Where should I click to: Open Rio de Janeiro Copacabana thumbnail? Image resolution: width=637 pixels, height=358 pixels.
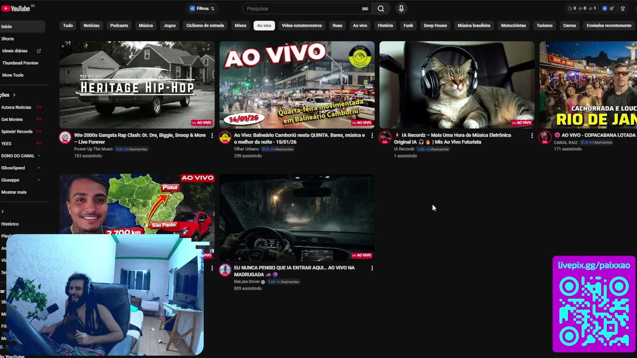point(588,85)
